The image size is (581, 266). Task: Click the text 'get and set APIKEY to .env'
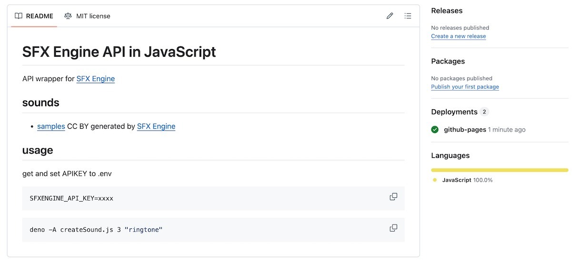point(67,174)
